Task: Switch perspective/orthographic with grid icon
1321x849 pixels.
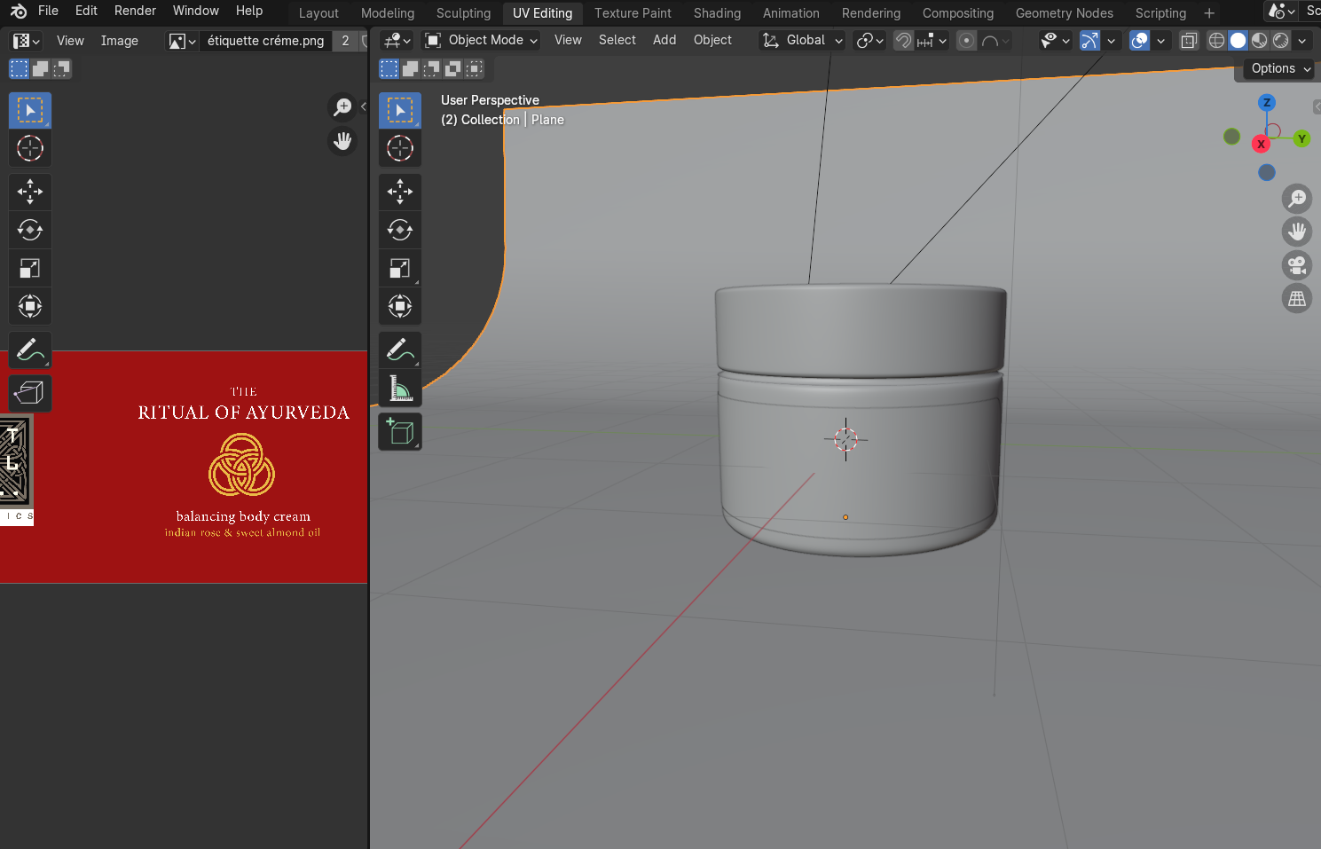Action: [x=1297, y=299]
